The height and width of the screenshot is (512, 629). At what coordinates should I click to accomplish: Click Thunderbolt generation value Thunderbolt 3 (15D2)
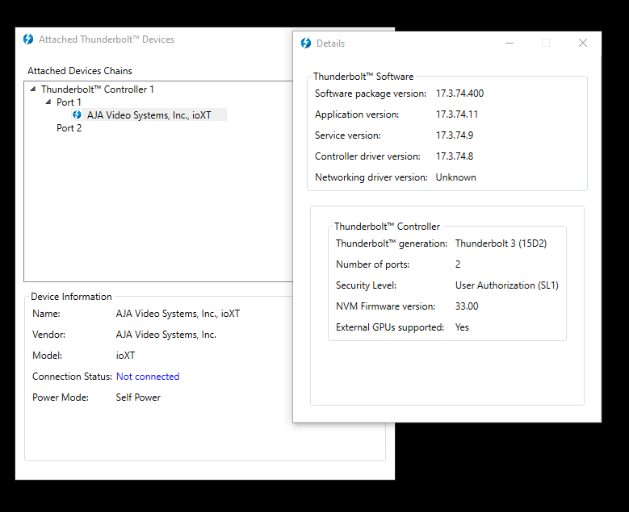point(501,244)
